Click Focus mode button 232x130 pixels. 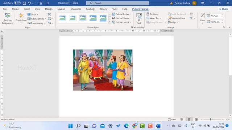pos(173,120)
